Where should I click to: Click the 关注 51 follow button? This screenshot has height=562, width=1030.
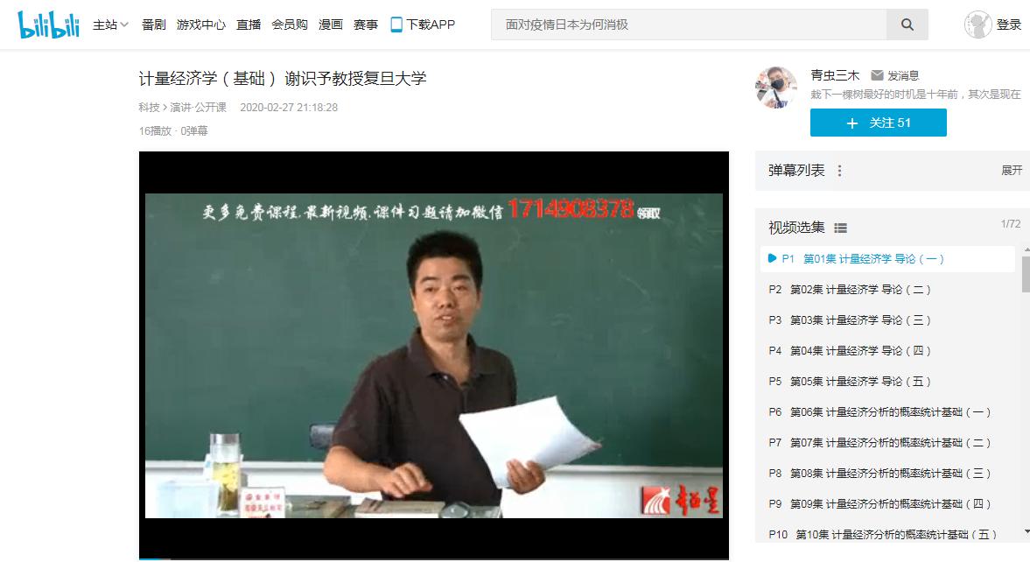[878, 123]
